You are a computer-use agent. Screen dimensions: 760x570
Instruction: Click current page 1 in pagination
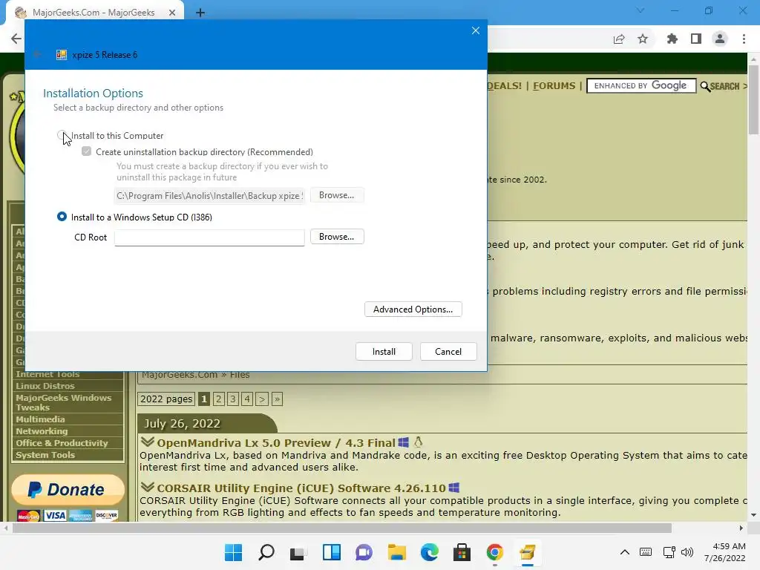pyautogui.click(x=204, y=399)
